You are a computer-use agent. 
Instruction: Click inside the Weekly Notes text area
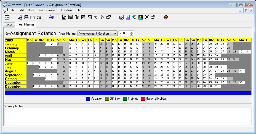128,117
